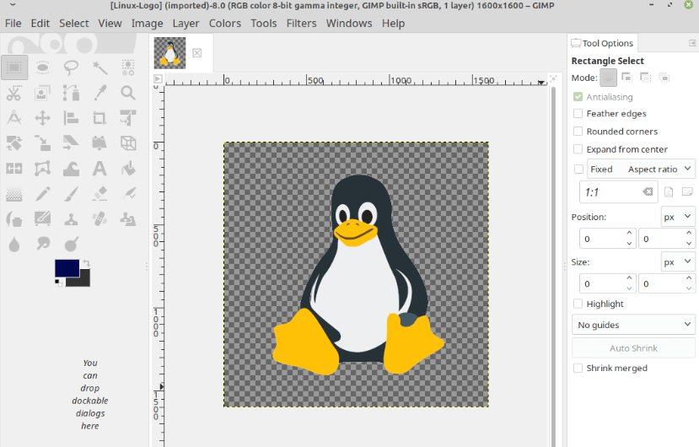Image resolution: width=699 pixels, height=447 pixels.
Task: Activate the Foreground Select tool
Action: pos(43,94)
